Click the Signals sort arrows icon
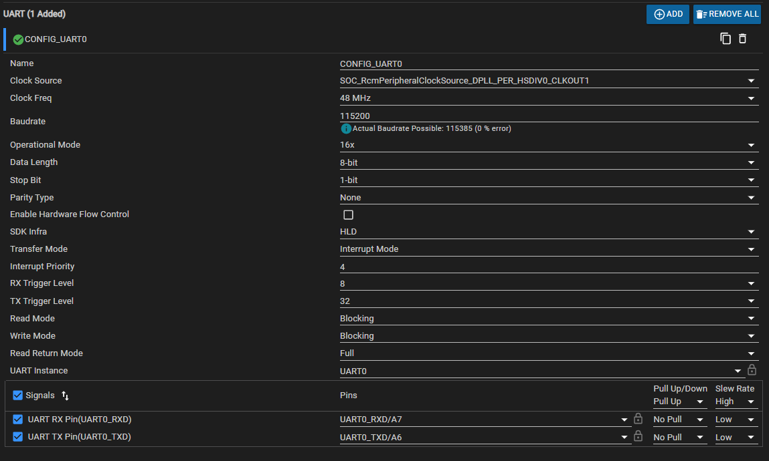Viewport: 769px width, 461px height. pyautogui.click(x=65, y=396)
